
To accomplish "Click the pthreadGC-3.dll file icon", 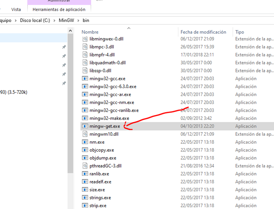I will (85, 166).
